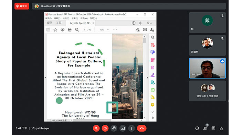
Task: Switch to the 首頁 Home tab
Action: (x=49, y=23)
